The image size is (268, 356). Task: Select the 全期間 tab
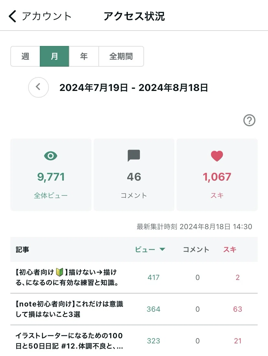(121, 56)
